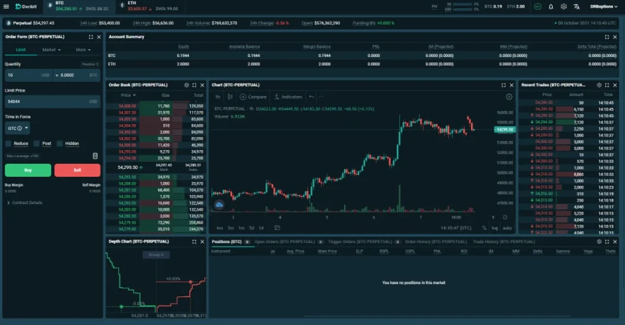
Task: Toggle percent scale on chart
Action: pyautogui.click(x=484, y=228)
